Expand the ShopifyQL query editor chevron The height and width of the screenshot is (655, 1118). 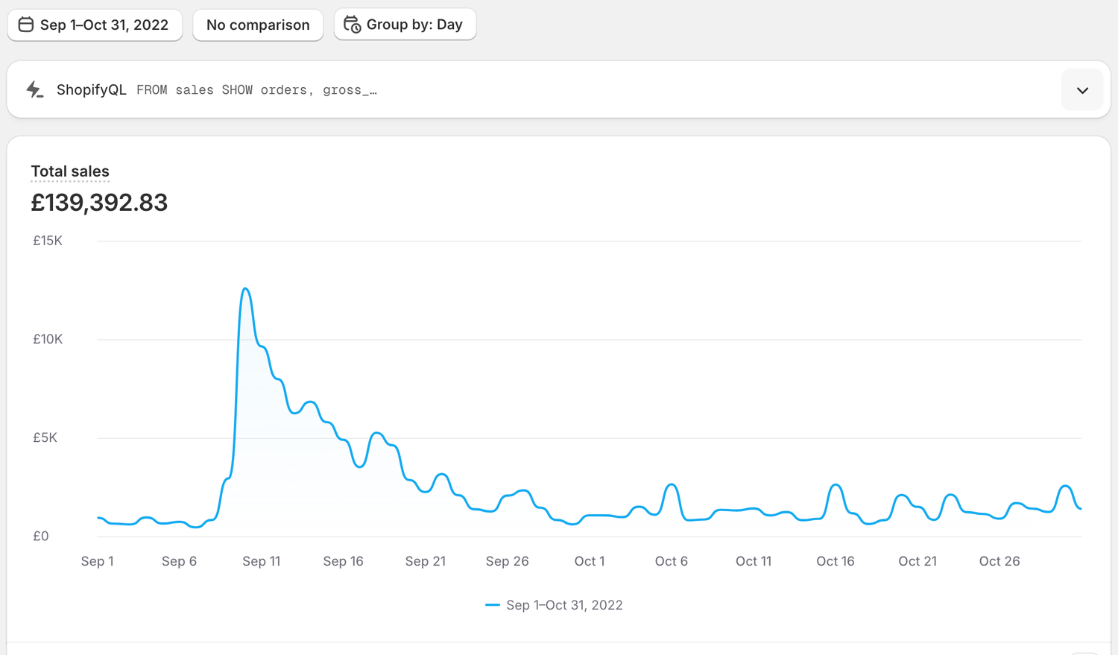point(1082,90)
